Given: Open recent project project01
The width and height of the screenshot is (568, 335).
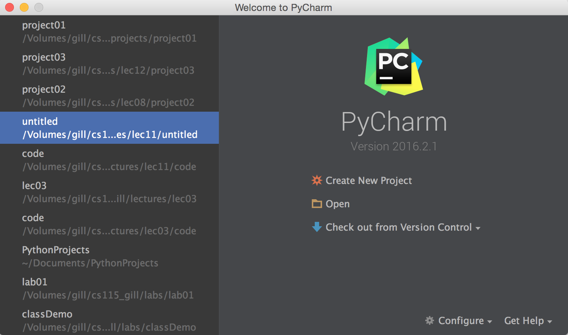Looking at the screenshot, I should [109, 31].
